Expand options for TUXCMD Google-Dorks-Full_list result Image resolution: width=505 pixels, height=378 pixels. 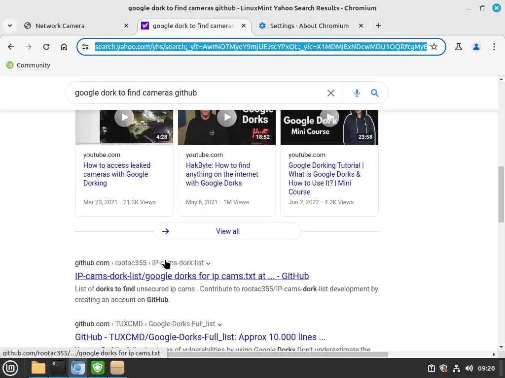point(219,324)
